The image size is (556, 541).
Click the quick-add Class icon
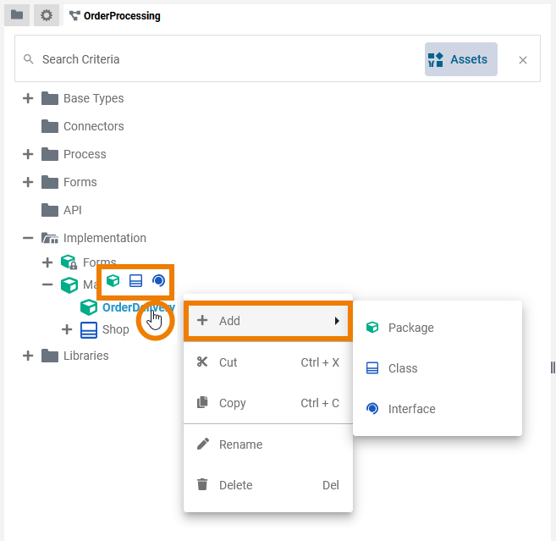[x=135, y=281]
